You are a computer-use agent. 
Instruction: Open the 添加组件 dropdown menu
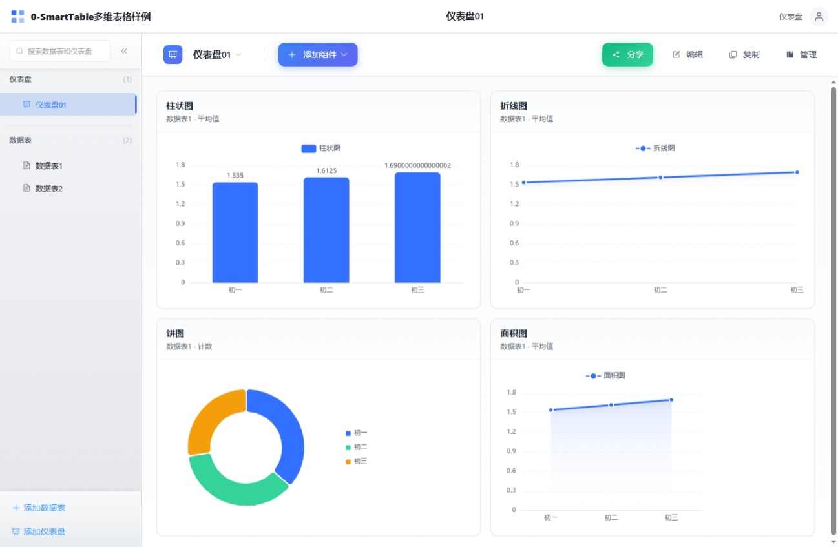tap(317, 55)
